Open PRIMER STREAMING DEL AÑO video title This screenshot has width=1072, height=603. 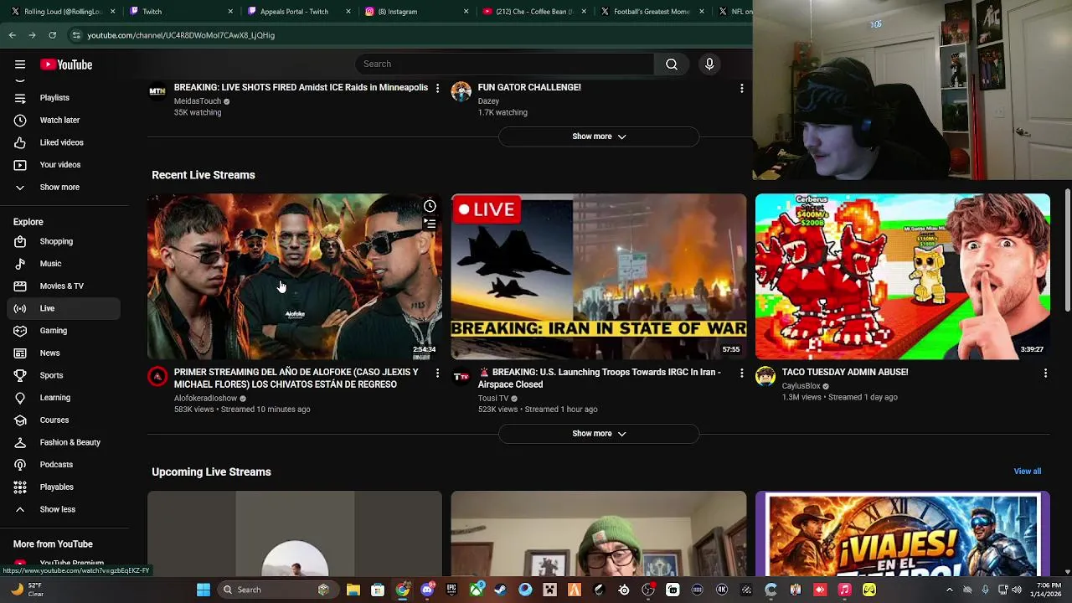coord(296,379)
